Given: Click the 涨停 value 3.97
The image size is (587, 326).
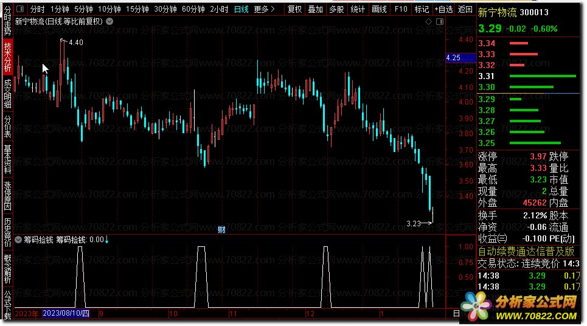Looking at the screenshot, I should [x=538, y=156].
